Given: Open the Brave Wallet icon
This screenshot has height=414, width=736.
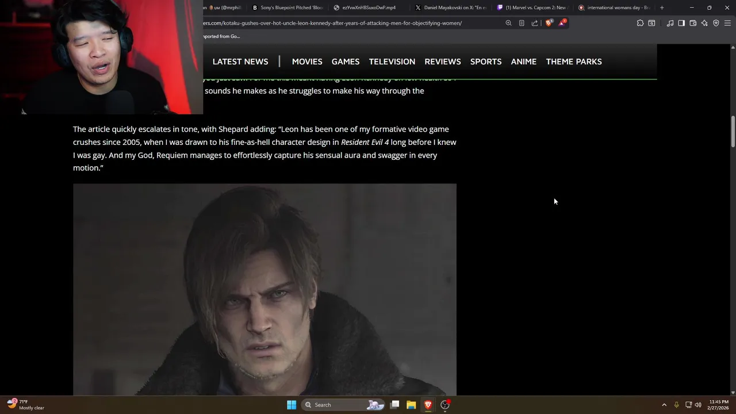Looking at the screenshot, I should 693,23.
